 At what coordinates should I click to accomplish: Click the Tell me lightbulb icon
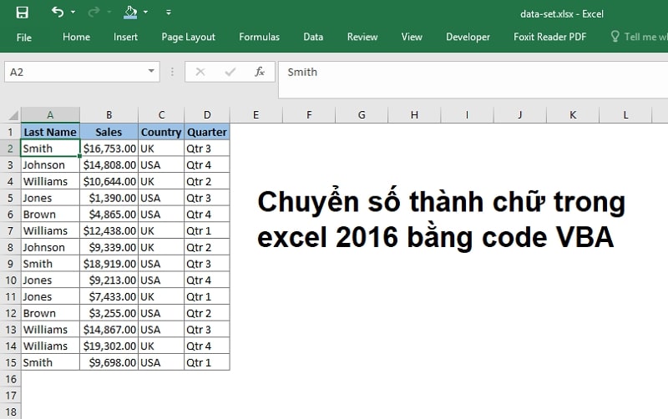click(615, 37)
